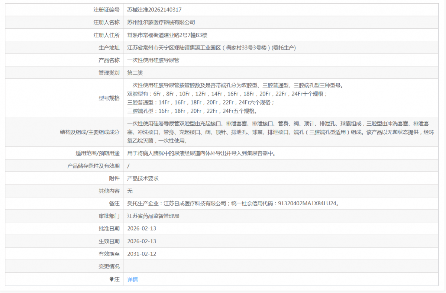This screenshot has width=446, height=293.
Task: Select registrant name 苏州维尔蒙医疗器械有限公司
Action: pyautogui.click(x=161, y=22)
